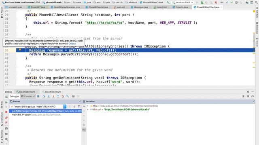Open debug Settings gear in left sidebar
The image size is (259, 145).
coord(6,139)
